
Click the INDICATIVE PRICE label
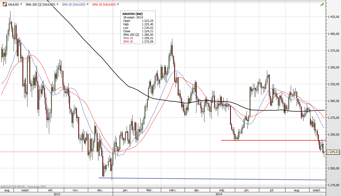coord(13,187)
